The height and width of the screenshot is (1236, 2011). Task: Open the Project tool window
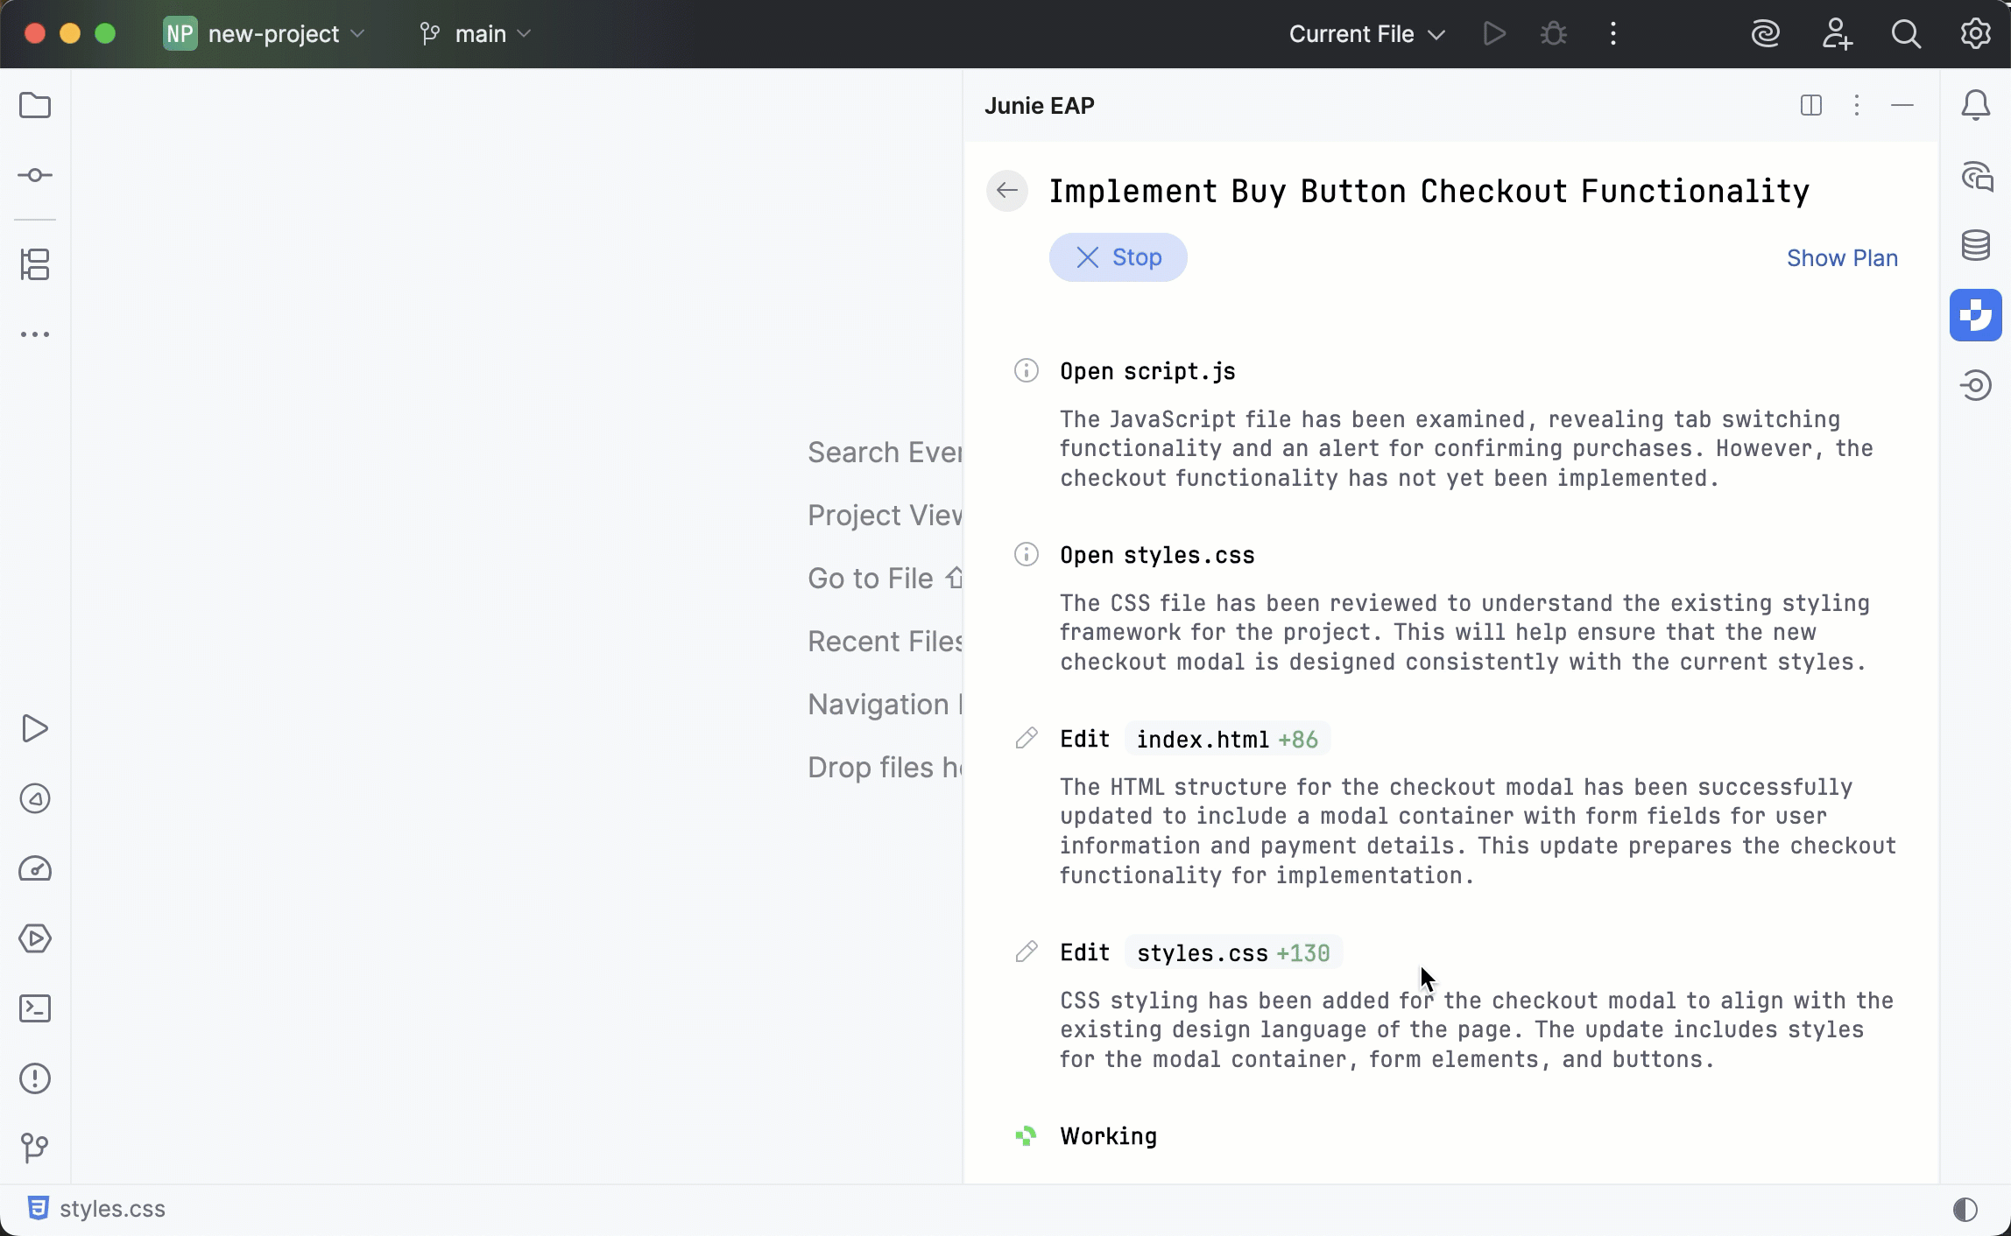pos(35,105)
